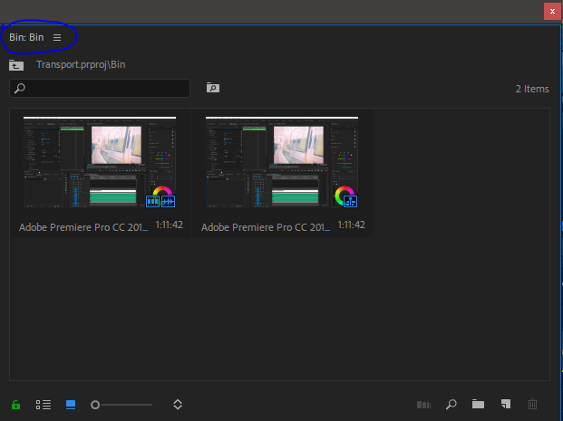Image resolution: width=563 pixels, height=421 pixels.
Task: Click the Clear trash can icon
Action: 532,404
